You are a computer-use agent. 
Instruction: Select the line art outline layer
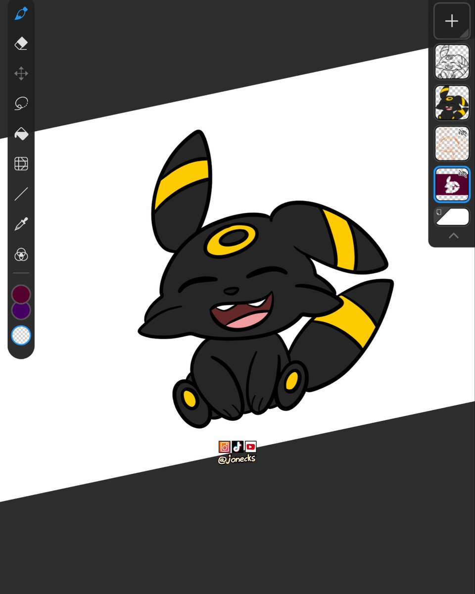[452, 62]
